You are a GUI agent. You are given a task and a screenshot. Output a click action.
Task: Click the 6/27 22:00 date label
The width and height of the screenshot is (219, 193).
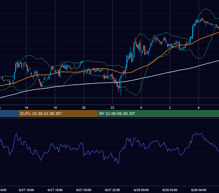pos(112,190)
